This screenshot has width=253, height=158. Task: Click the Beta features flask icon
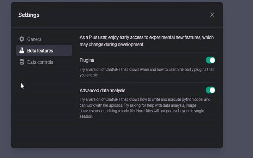point(22,51)
